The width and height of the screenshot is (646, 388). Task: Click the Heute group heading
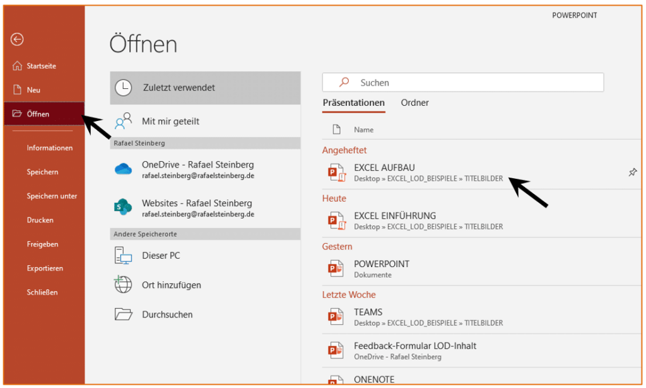point(334,198)
